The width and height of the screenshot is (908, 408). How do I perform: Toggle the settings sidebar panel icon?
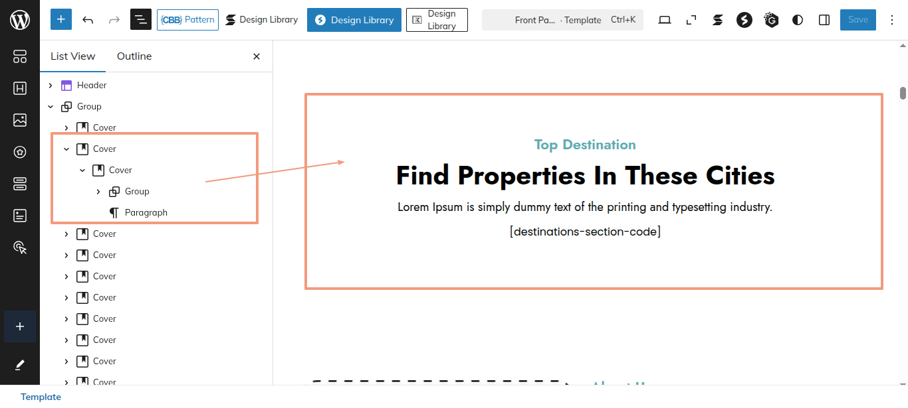pyautogui.click(x=824, y=20)
